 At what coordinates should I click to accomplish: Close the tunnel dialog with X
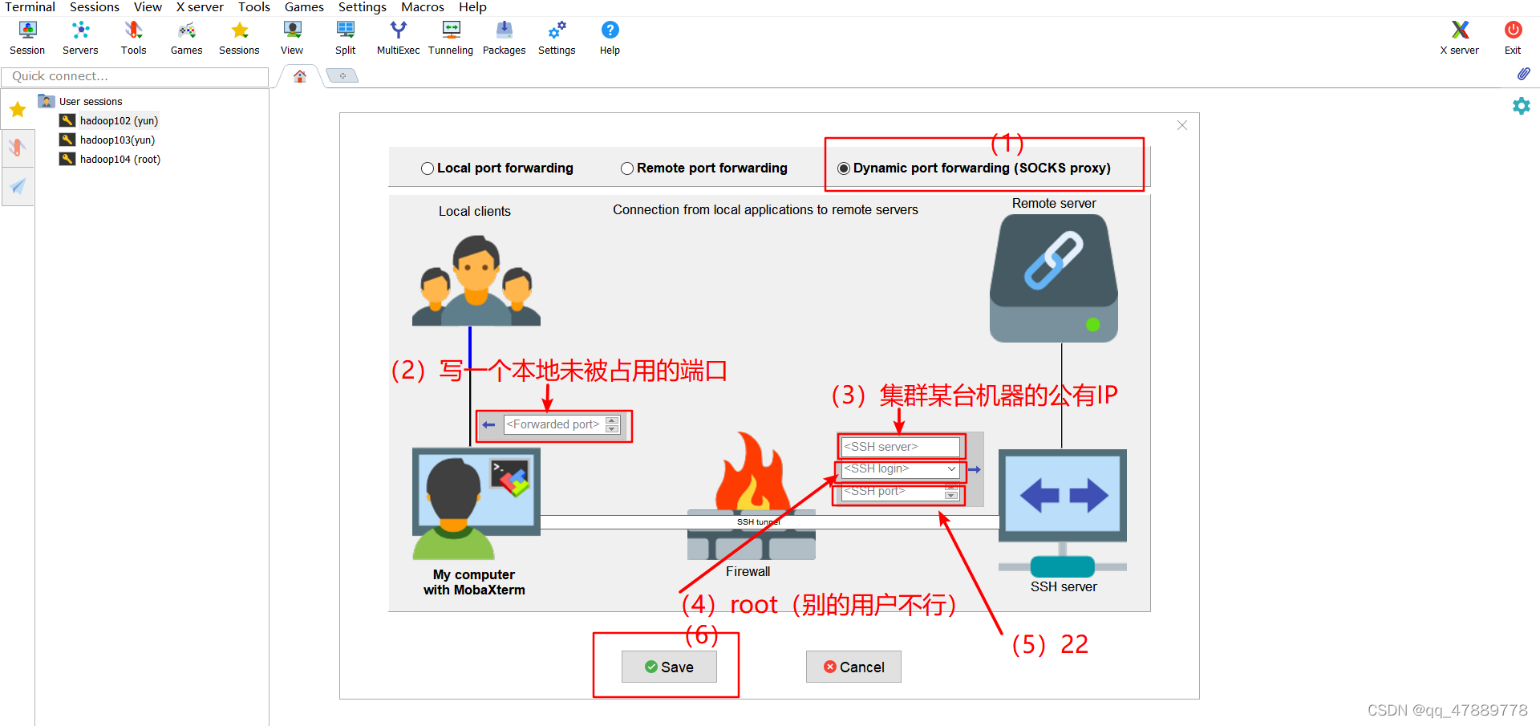coord(1182,125)
